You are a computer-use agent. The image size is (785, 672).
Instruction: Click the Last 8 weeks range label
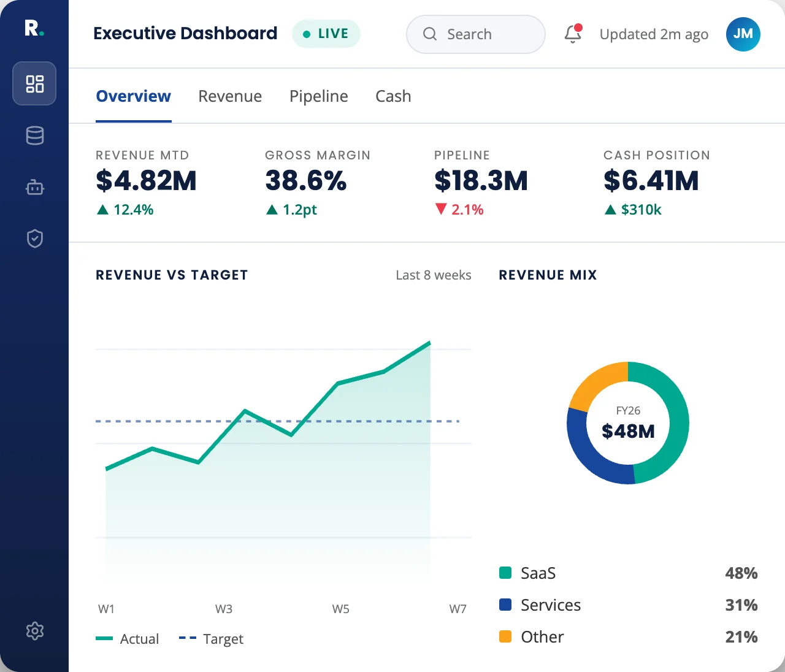(434, 275)
